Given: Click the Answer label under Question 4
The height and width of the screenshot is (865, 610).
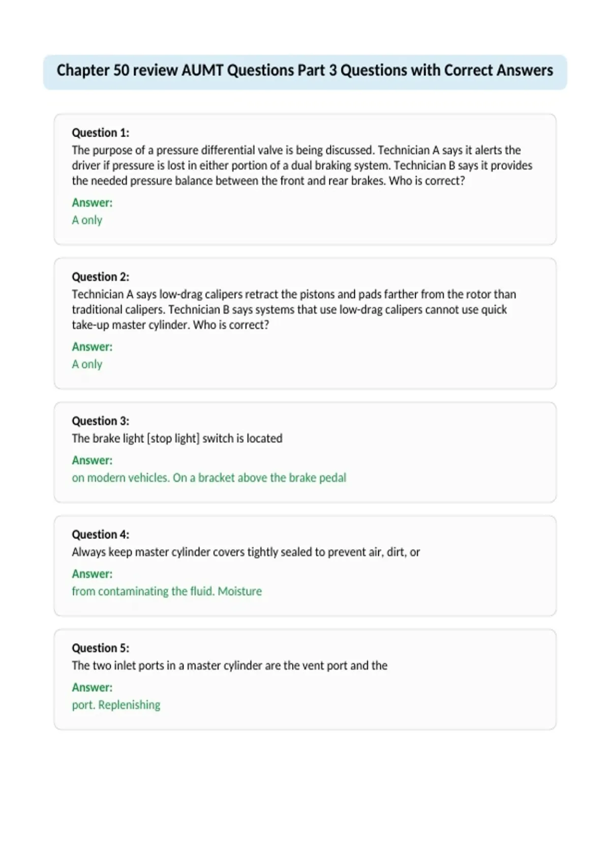Looking at the screenshot, I should tap(92, 573).
